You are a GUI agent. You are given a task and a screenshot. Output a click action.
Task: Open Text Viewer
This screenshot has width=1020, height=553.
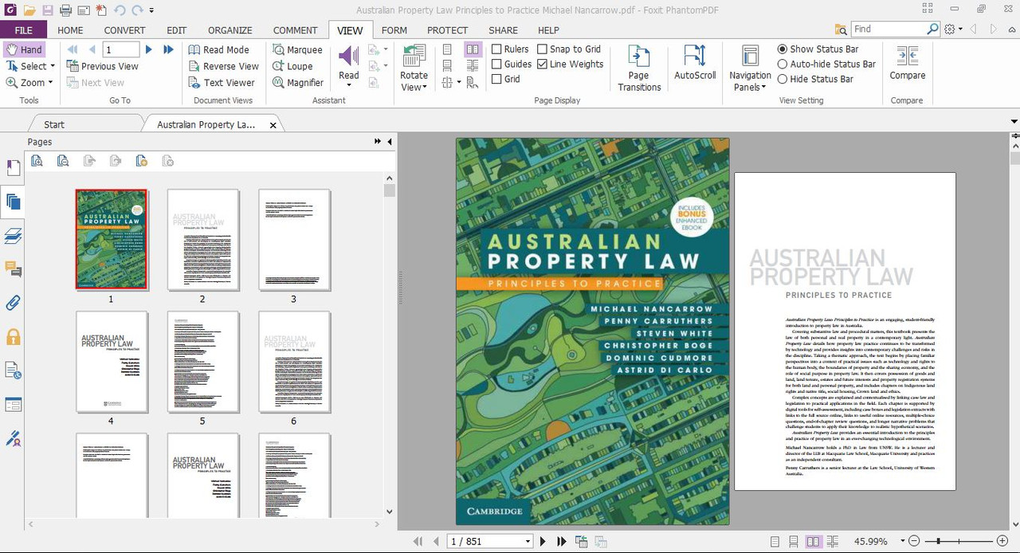pos(222,82)
